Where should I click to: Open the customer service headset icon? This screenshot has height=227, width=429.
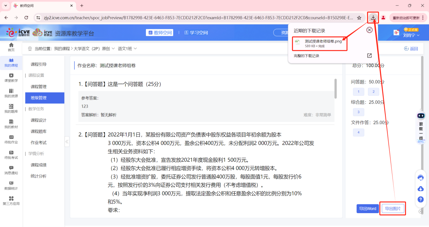(x=421, y=178)
